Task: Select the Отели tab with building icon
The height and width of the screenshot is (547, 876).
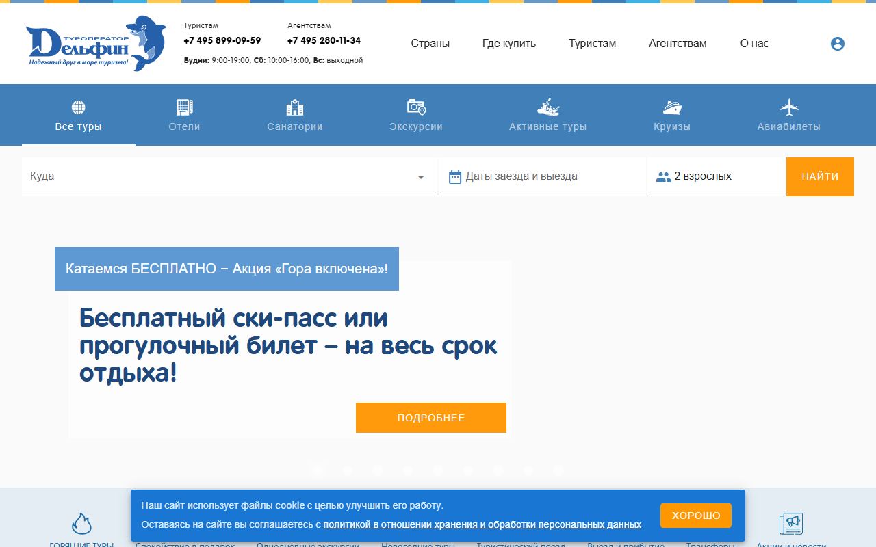Action: coord(185,115)
